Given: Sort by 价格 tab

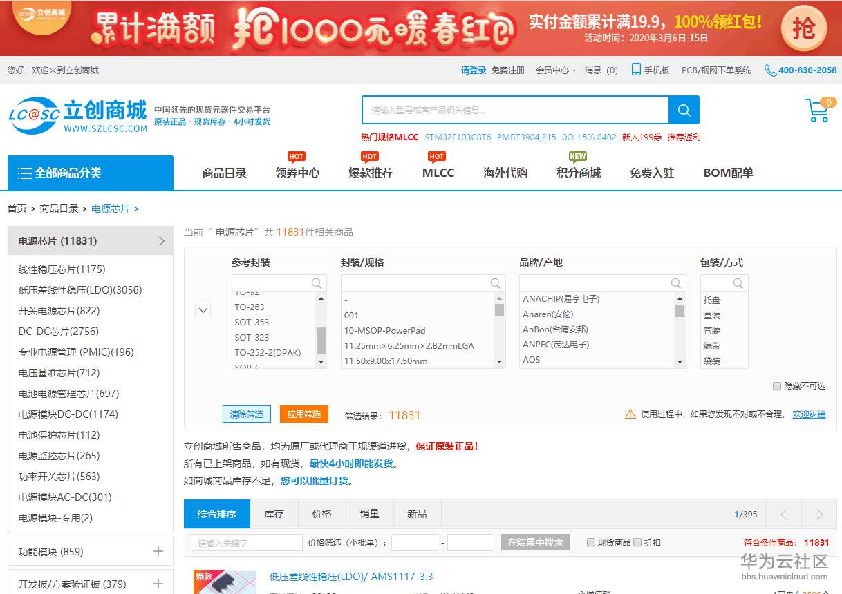Looking at the screenshot, I should click(x=321, y=514).
